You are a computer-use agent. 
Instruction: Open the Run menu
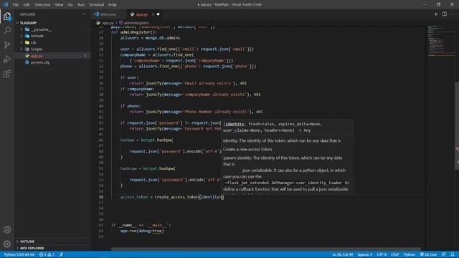81,5
